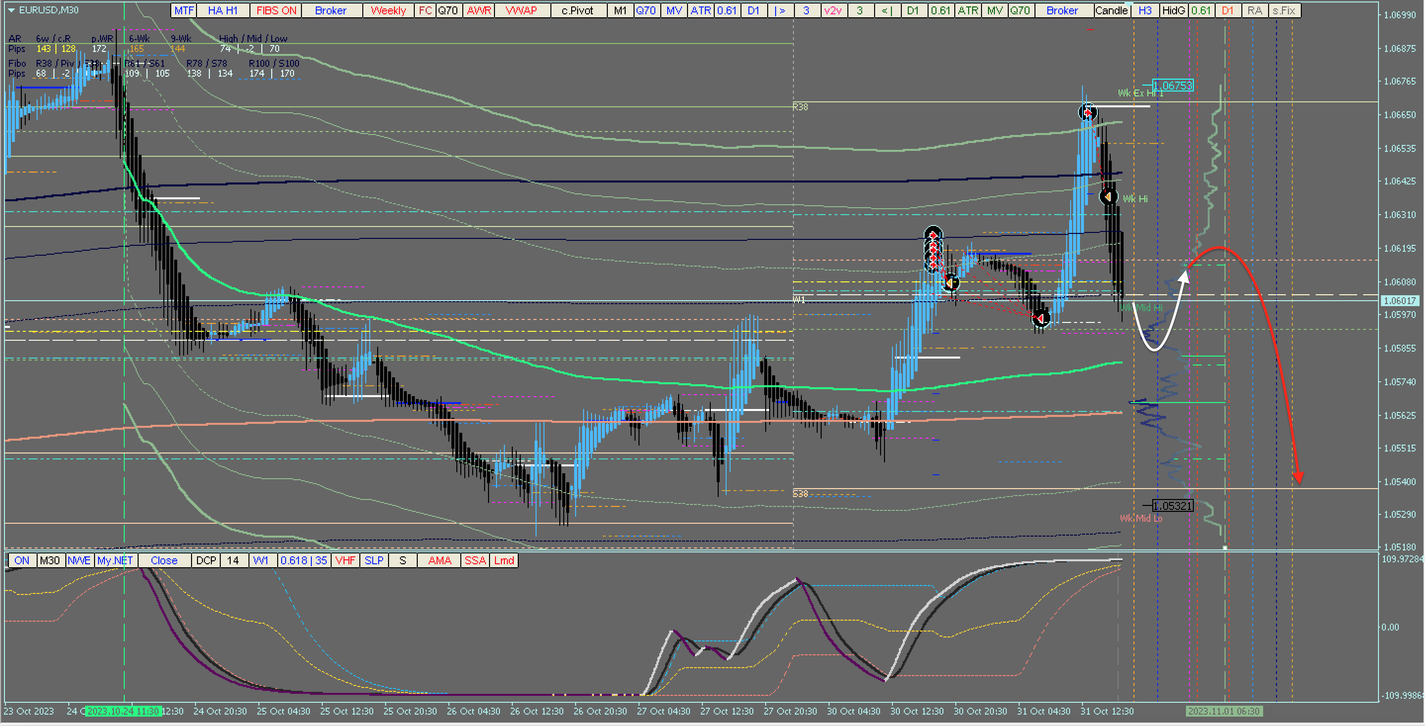1425x726 pixels.
Task: Toggle the FIBS ON button
Action: (x=276, y=10)
